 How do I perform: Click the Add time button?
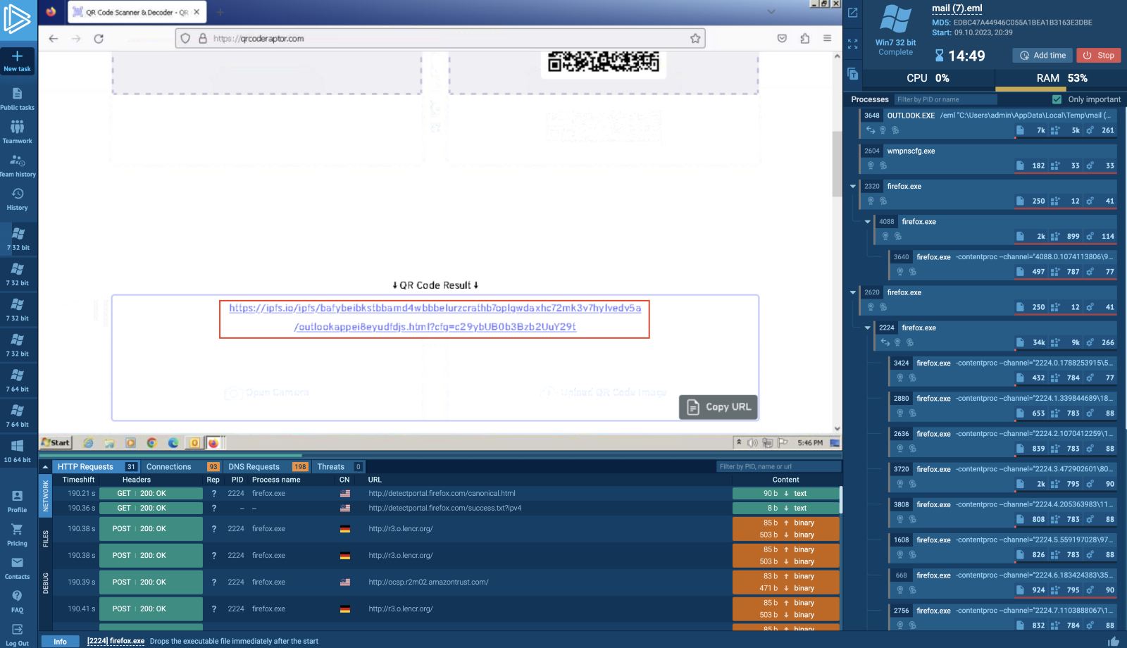tap(1042, 55)
